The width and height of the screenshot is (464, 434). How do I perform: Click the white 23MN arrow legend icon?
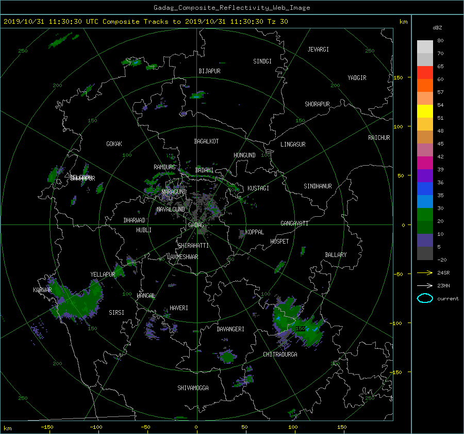coord(425,285)
